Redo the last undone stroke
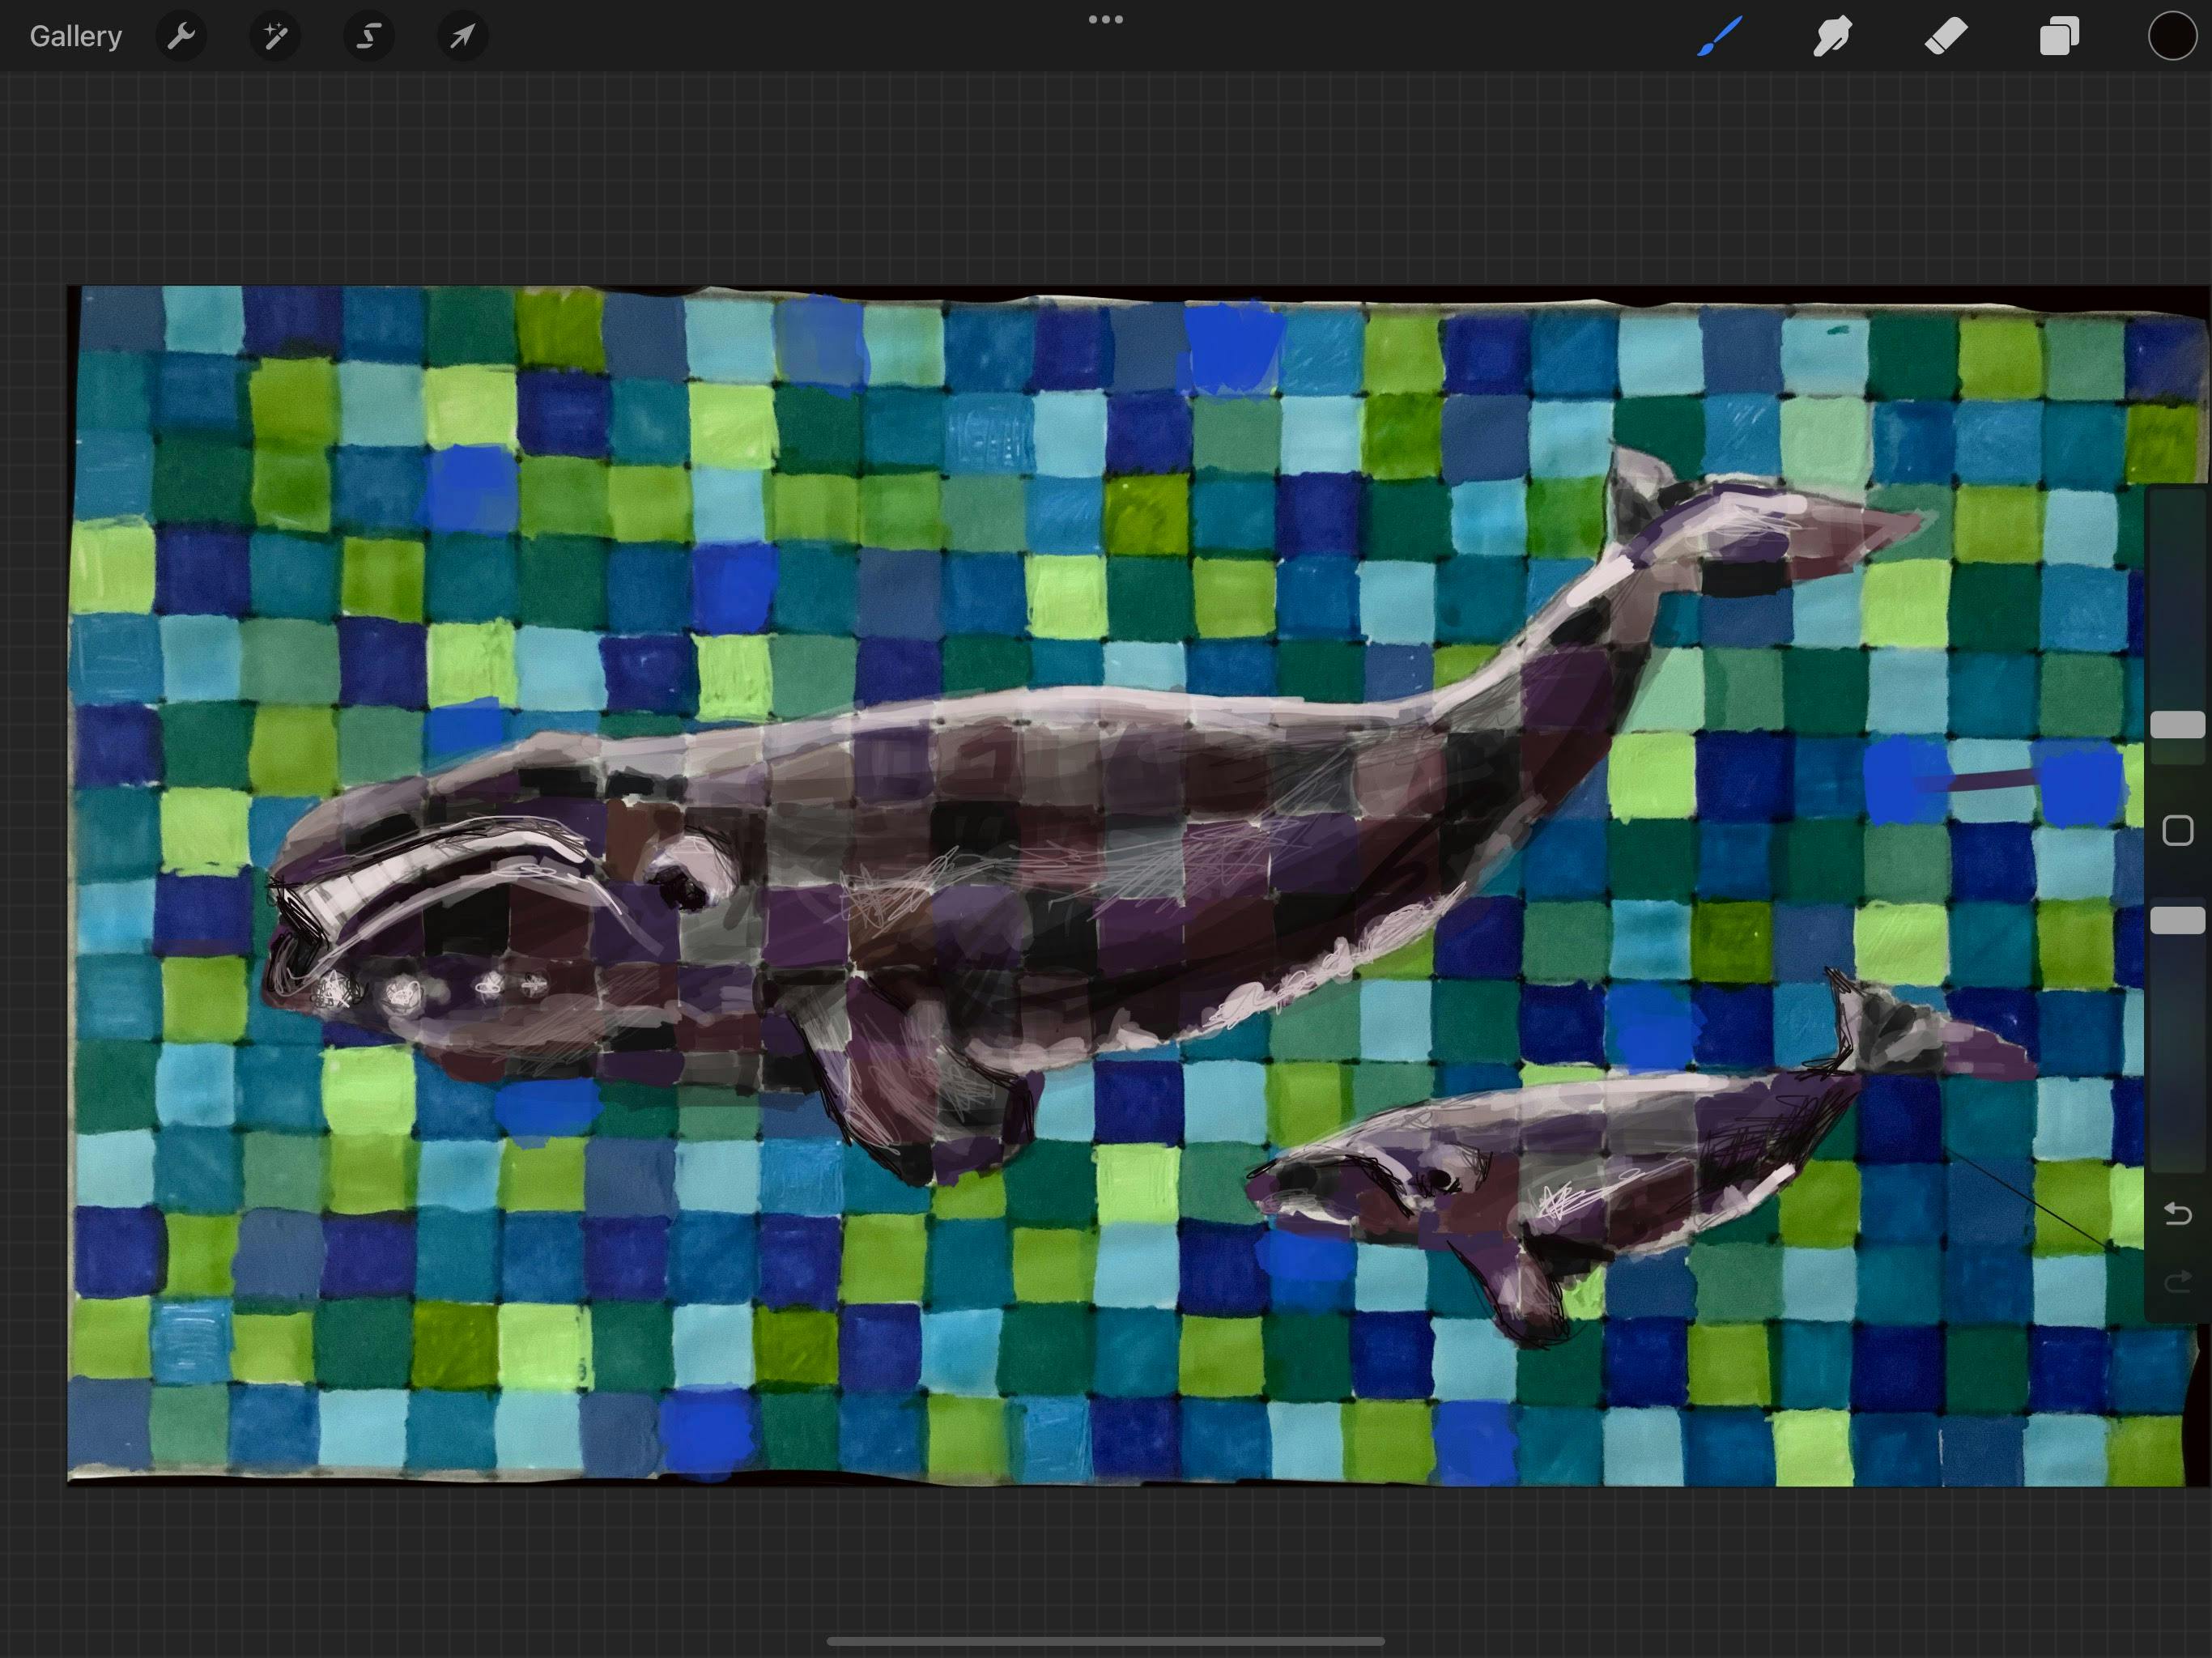Viewport: 2212px width, 1658px height. [x=2178, y=1283]
